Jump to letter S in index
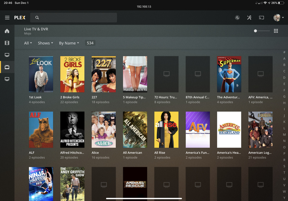 284,166
